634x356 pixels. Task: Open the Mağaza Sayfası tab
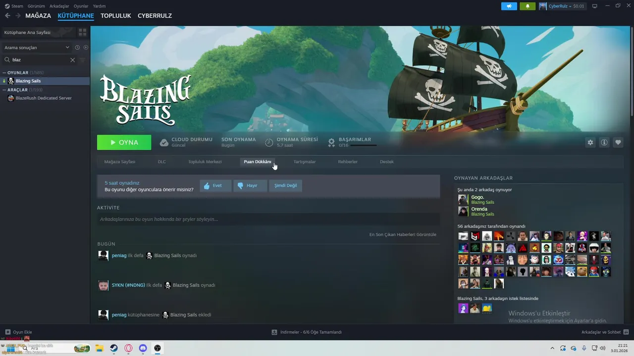pos(120,162)
